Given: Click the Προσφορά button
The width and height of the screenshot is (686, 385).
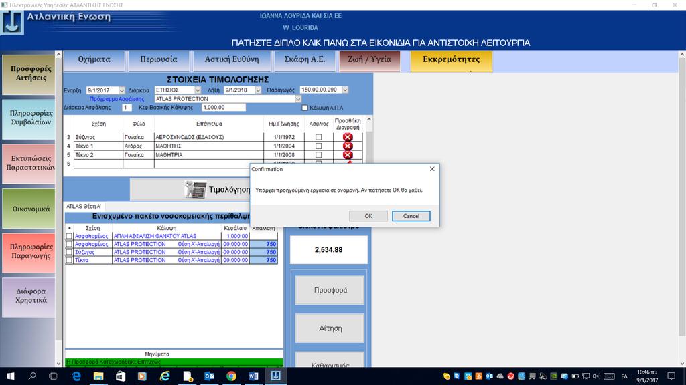Looking at the screenshot, I should (330, 290).
